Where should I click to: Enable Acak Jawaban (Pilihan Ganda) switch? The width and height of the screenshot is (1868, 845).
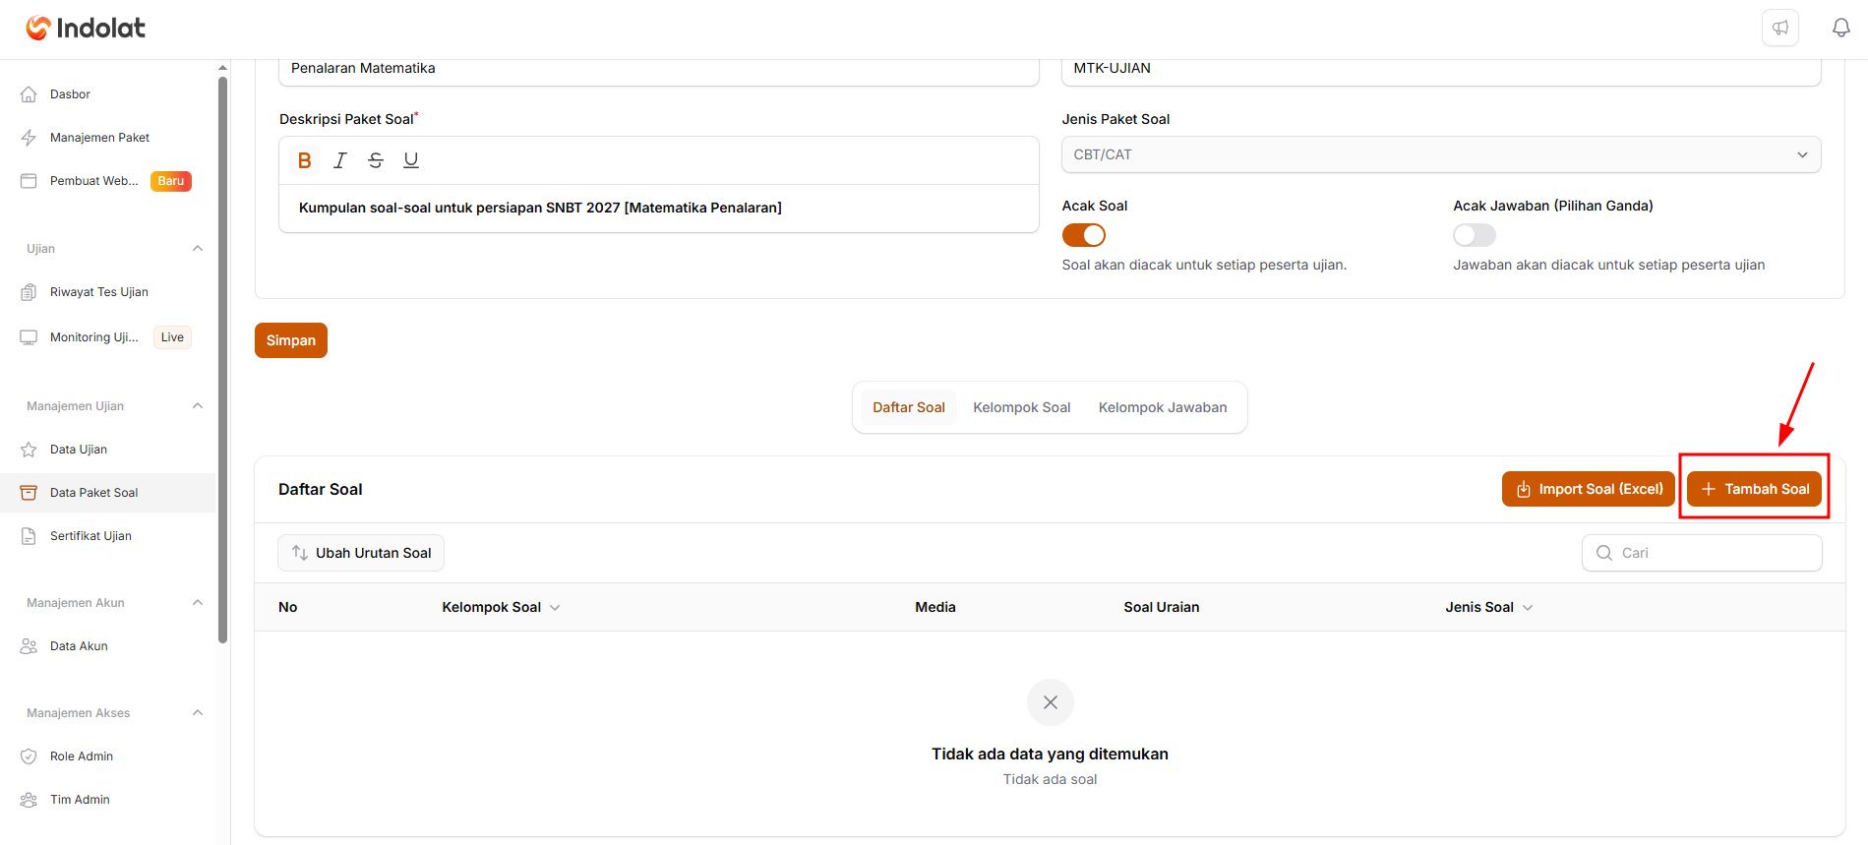click(x=1475, y=235)
